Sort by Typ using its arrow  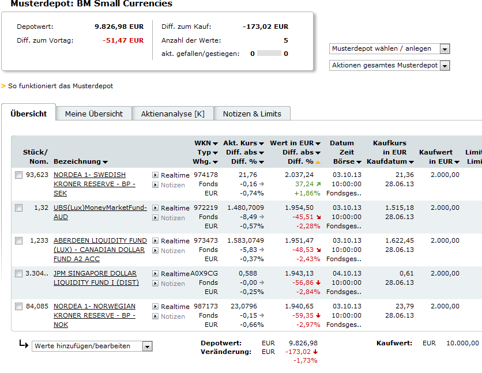[215, 153]
